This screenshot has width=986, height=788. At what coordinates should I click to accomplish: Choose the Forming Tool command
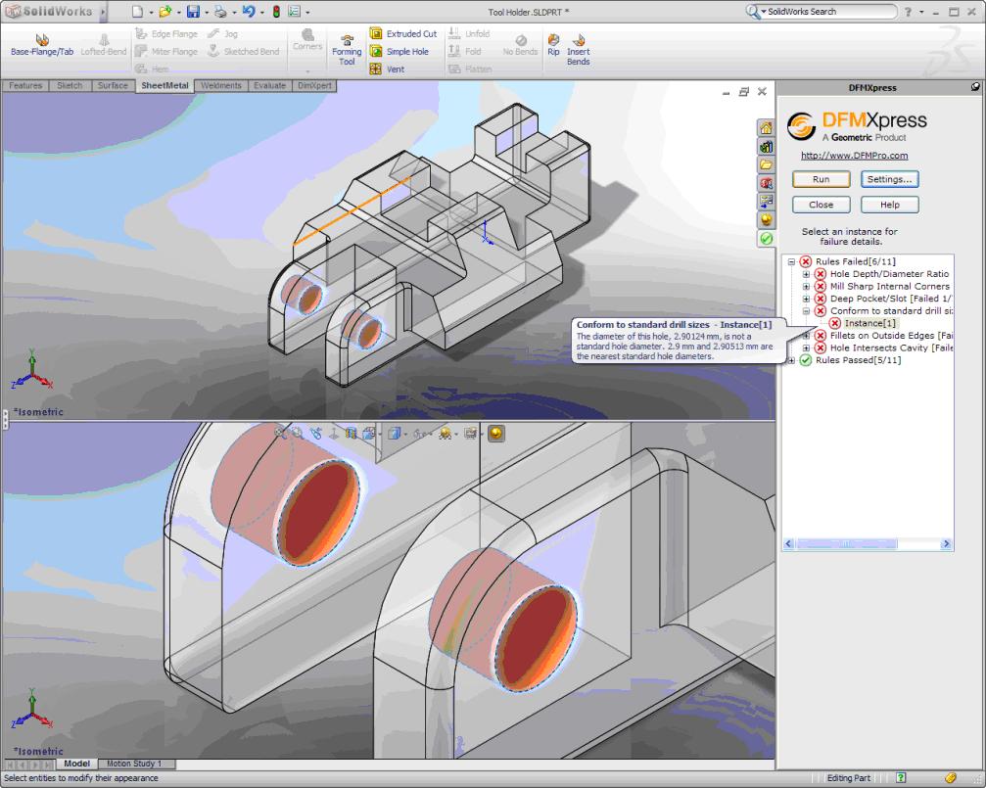click(347, 50)
